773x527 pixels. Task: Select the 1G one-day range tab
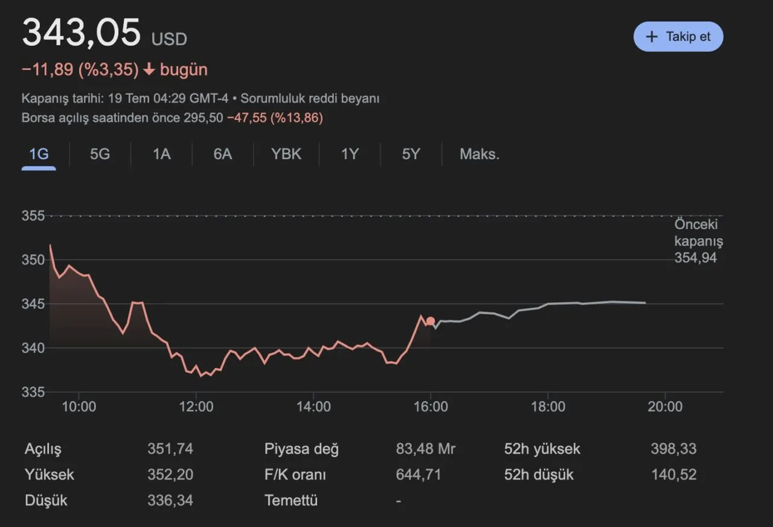pyautogui.click(x=39, y=154)
